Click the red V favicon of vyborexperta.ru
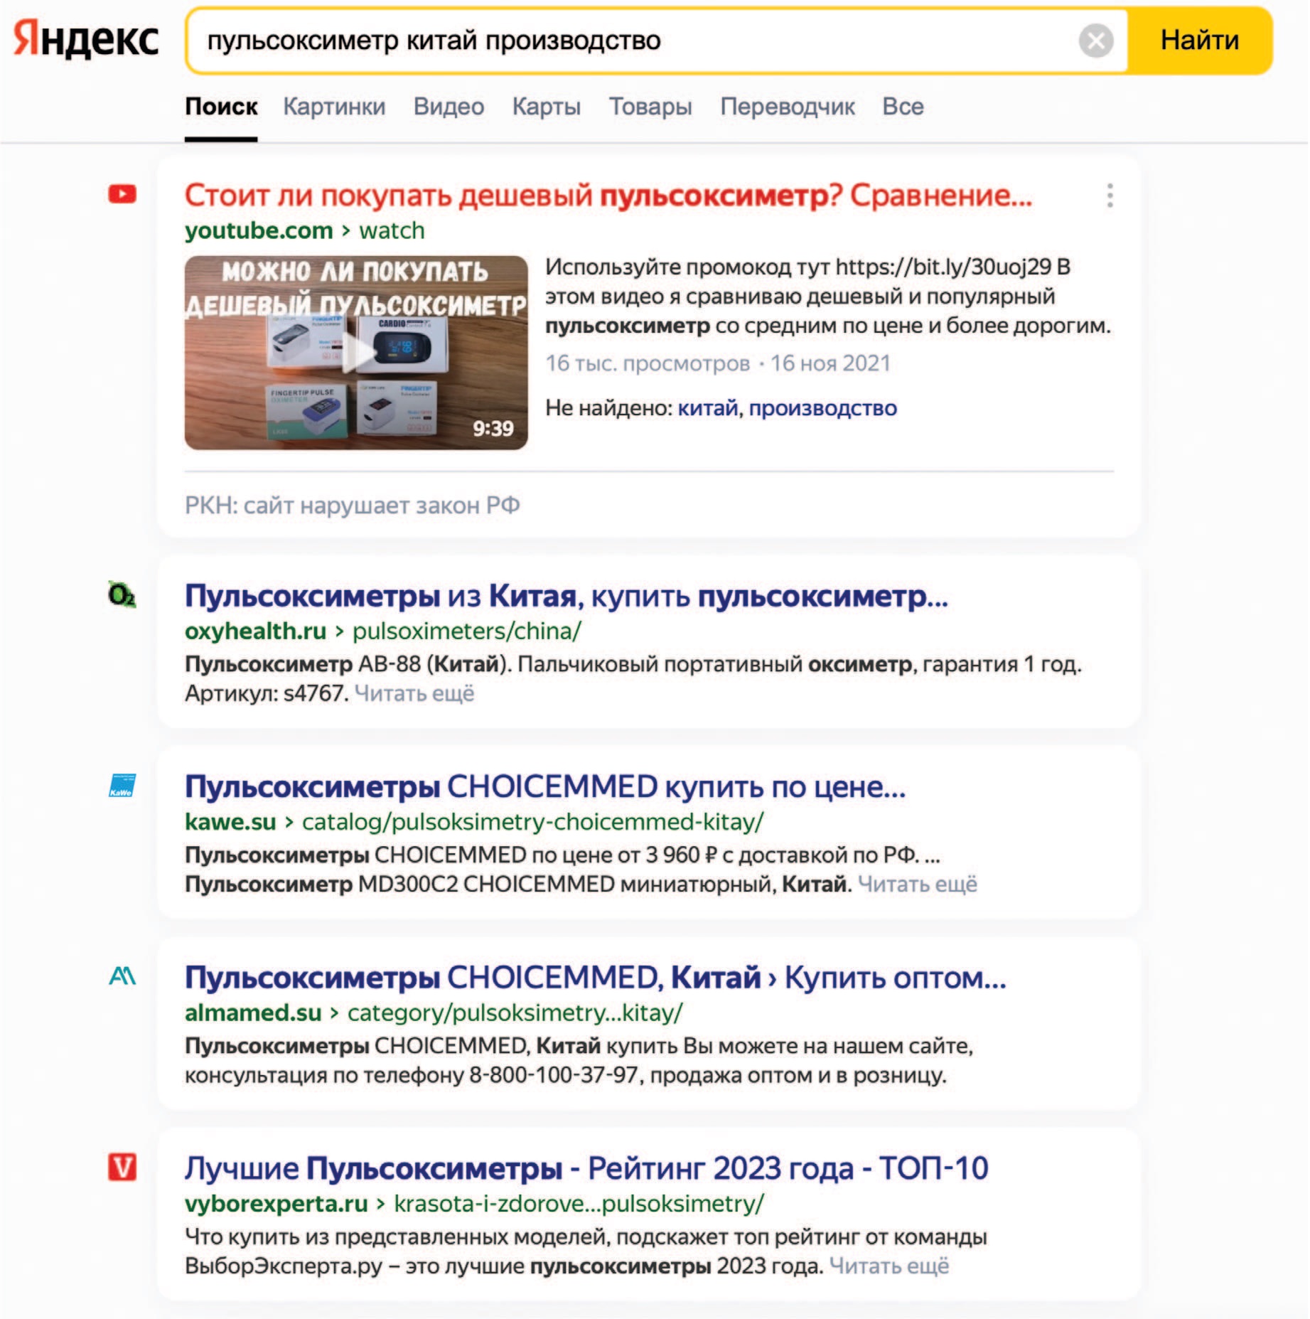Image resolution: width=1310 pixels, height=1319 pixels. coord(122,1168)
